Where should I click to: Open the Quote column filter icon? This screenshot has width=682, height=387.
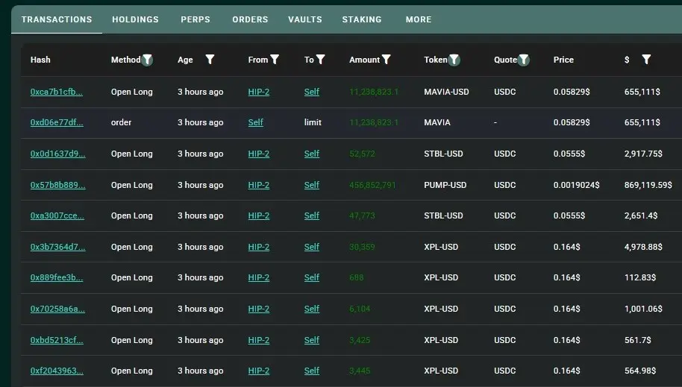click(524, 60)
